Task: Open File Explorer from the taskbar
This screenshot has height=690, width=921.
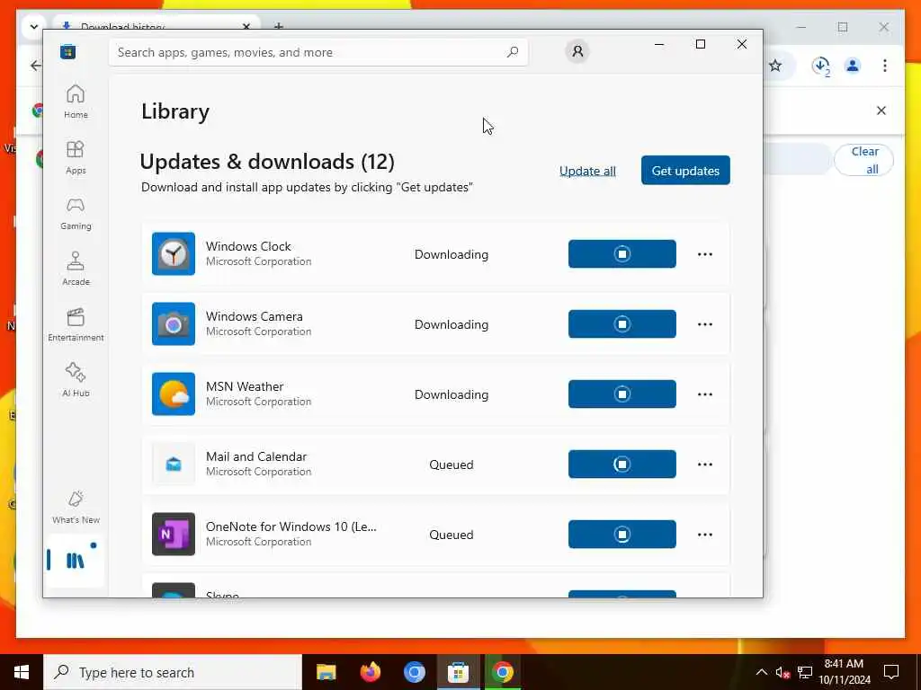Action: (x=326, y=672)
